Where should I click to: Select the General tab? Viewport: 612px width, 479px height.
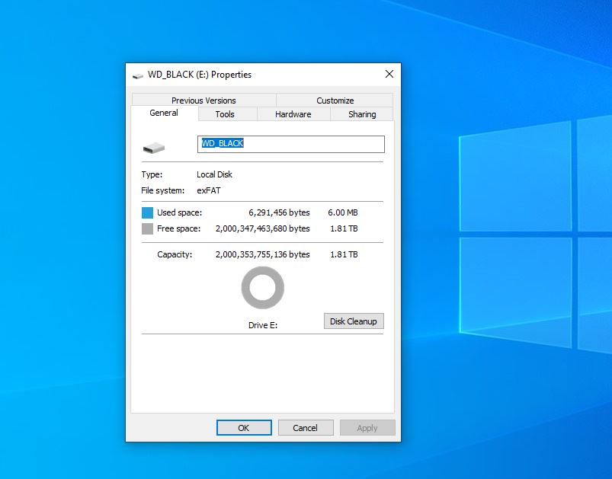[x=164, y=113]
